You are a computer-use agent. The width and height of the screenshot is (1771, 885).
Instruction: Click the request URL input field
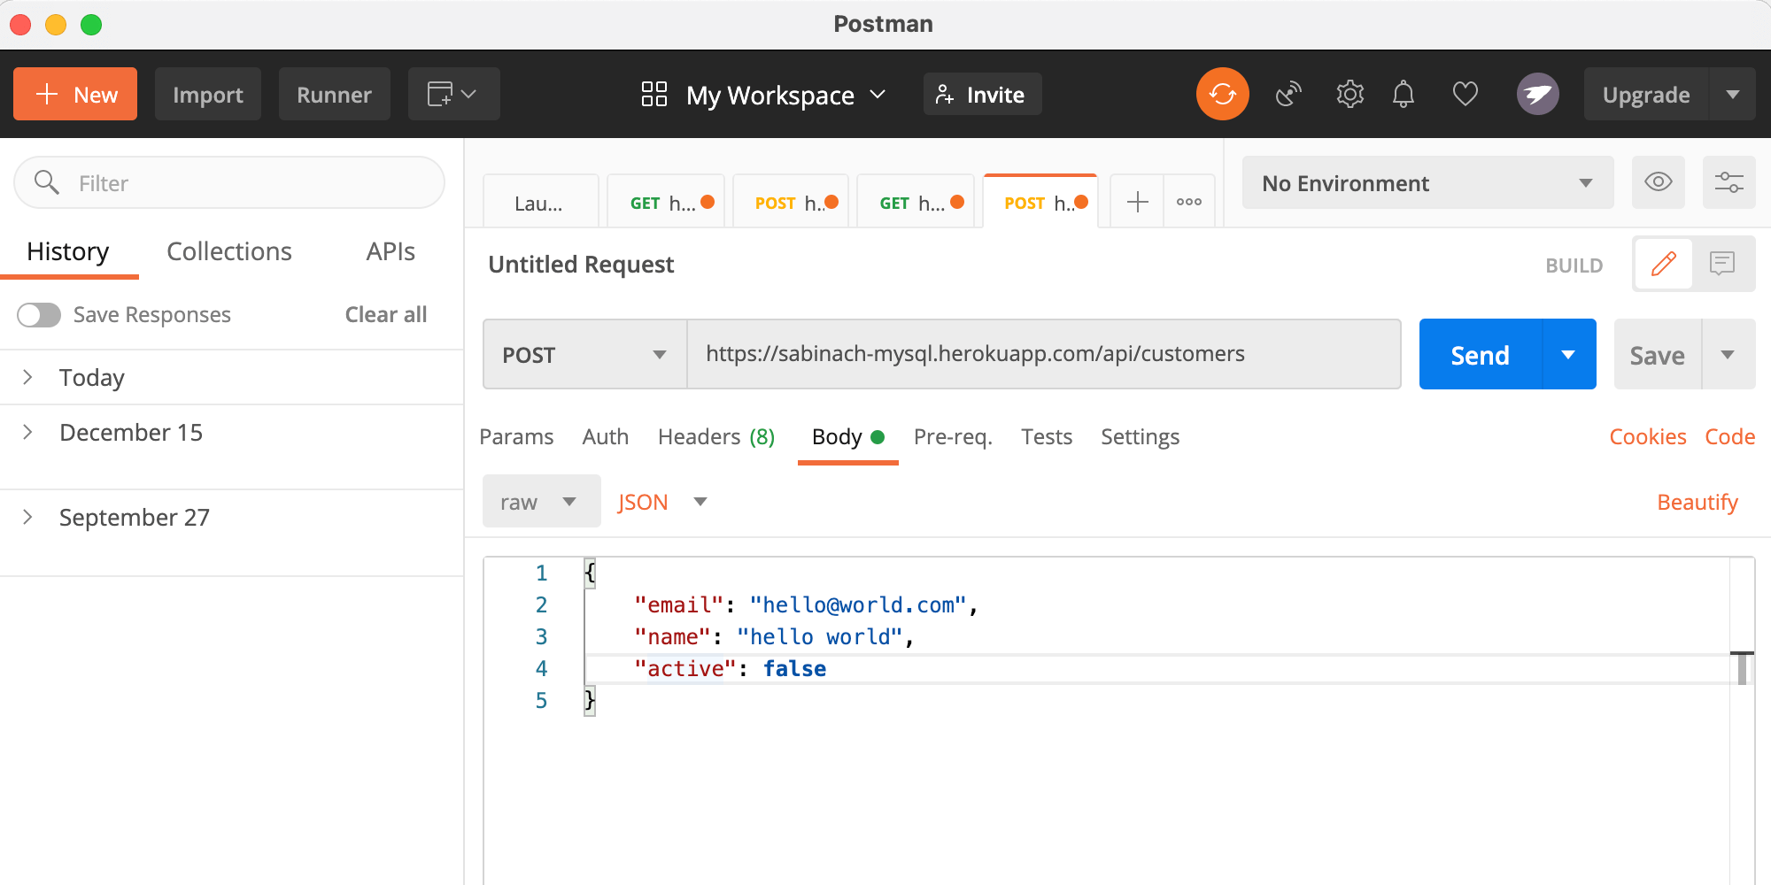coord(1043,355)
